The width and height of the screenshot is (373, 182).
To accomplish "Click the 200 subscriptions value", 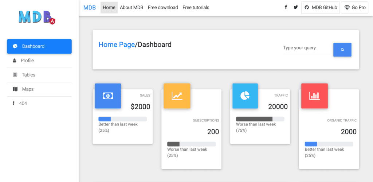I will coord(213,132).
